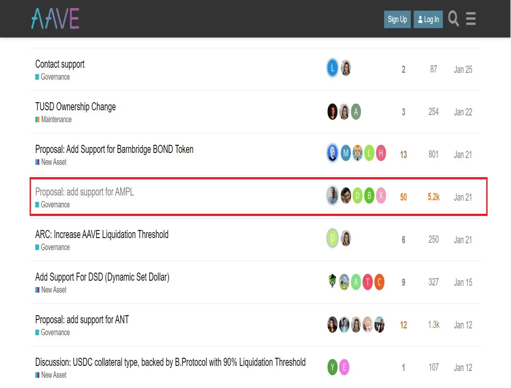Viewport: 511px width, 388px height.
Task: Go to home via the AAVE logo
Action: 55,19
